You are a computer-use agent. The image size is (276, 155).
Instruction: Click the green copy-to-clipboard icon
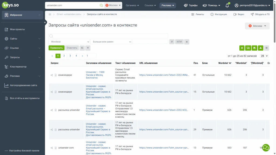254,48
